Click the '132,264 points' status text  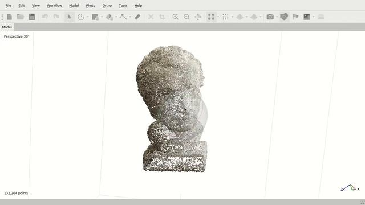click(16, 193)
